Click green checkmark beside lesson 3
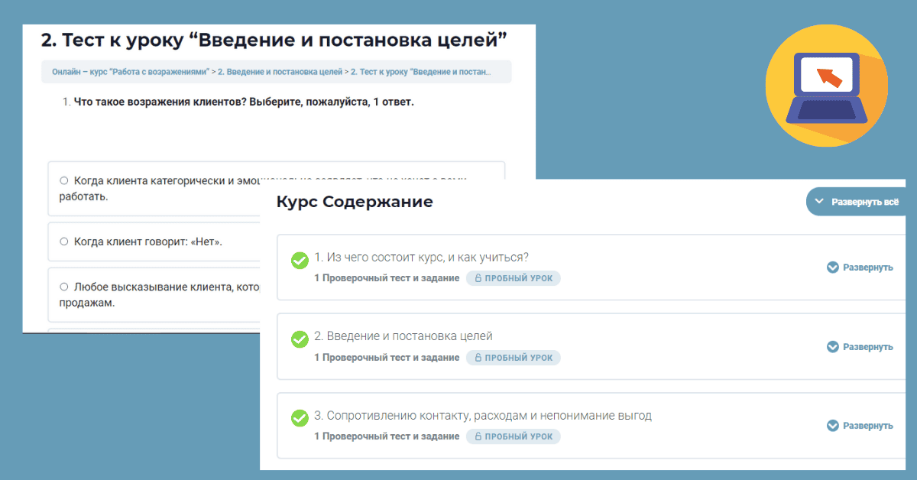 300,419
